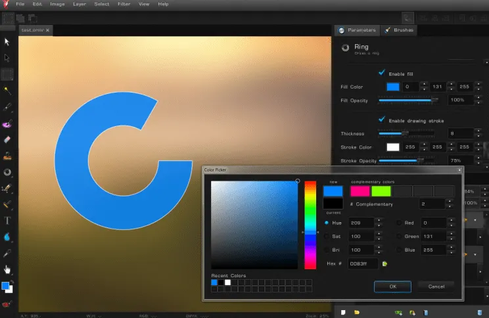This screenshot has height=318, width=489.
Task: Increase the Stroke Opacity percent stepper
Action: (478, 158)
